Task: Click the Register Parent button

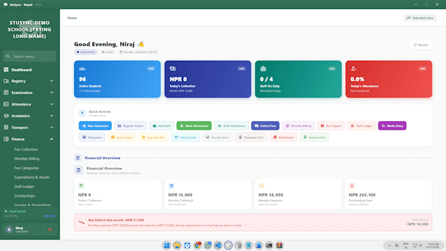Action: (x=131, y=126)
